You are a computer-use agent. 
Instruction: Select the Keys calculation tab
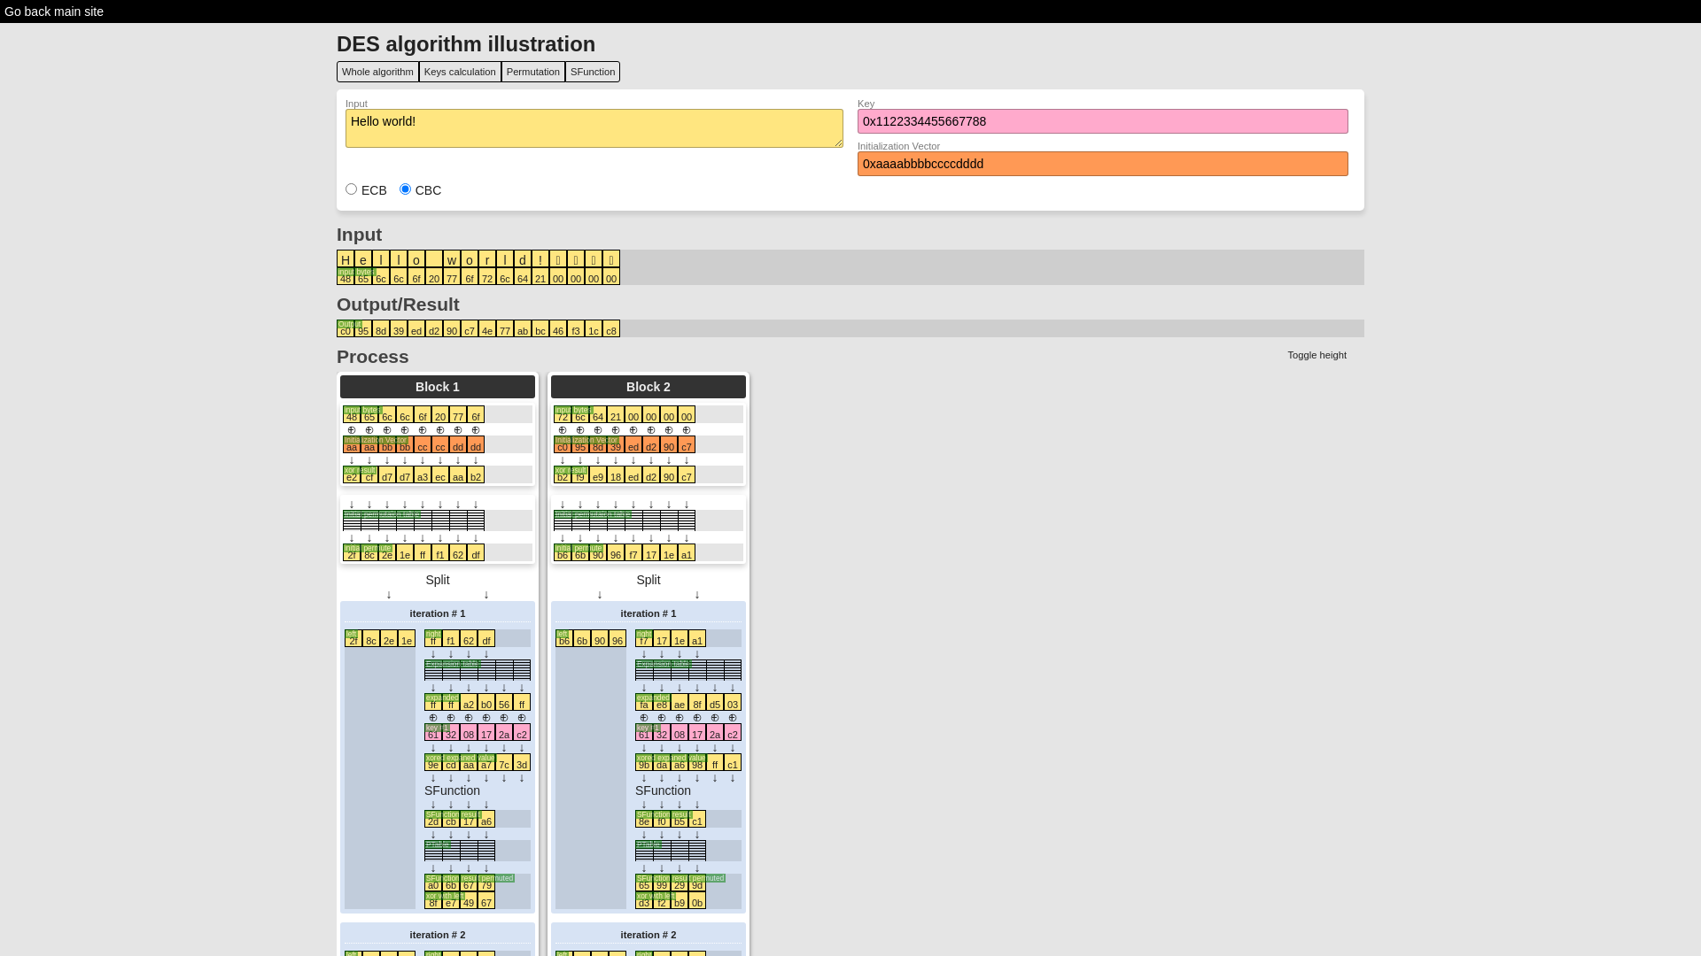coord(459,71)
